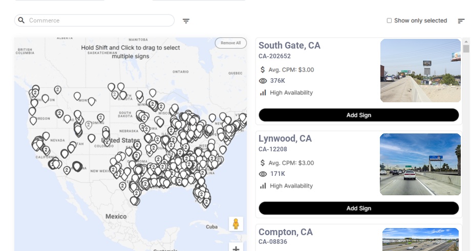Click the South Gate impressions eye icon

point(263,81)
